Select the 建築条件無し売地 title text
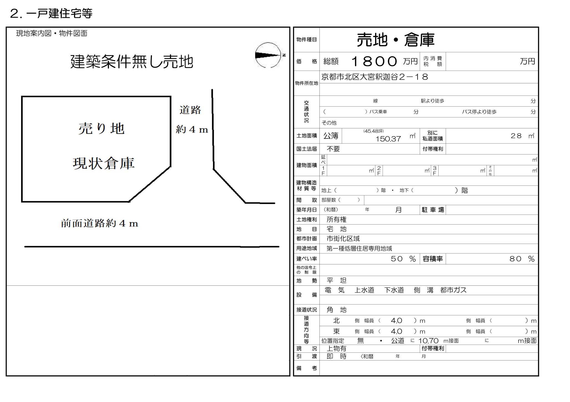The height and width of the screenshot is (402, 570). point(131,61)
